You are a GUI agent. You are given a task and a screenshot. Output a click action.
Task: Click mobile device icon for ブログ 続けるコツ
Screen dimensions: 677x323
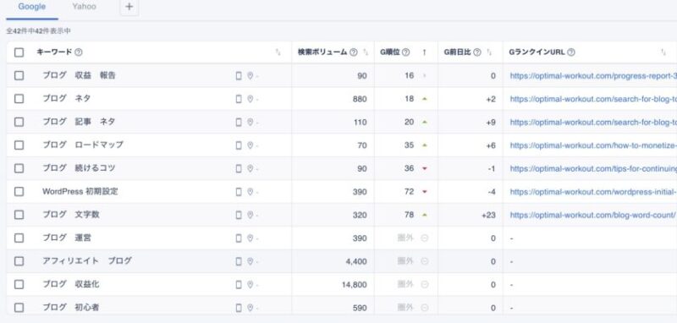click(x=239, y=168)
